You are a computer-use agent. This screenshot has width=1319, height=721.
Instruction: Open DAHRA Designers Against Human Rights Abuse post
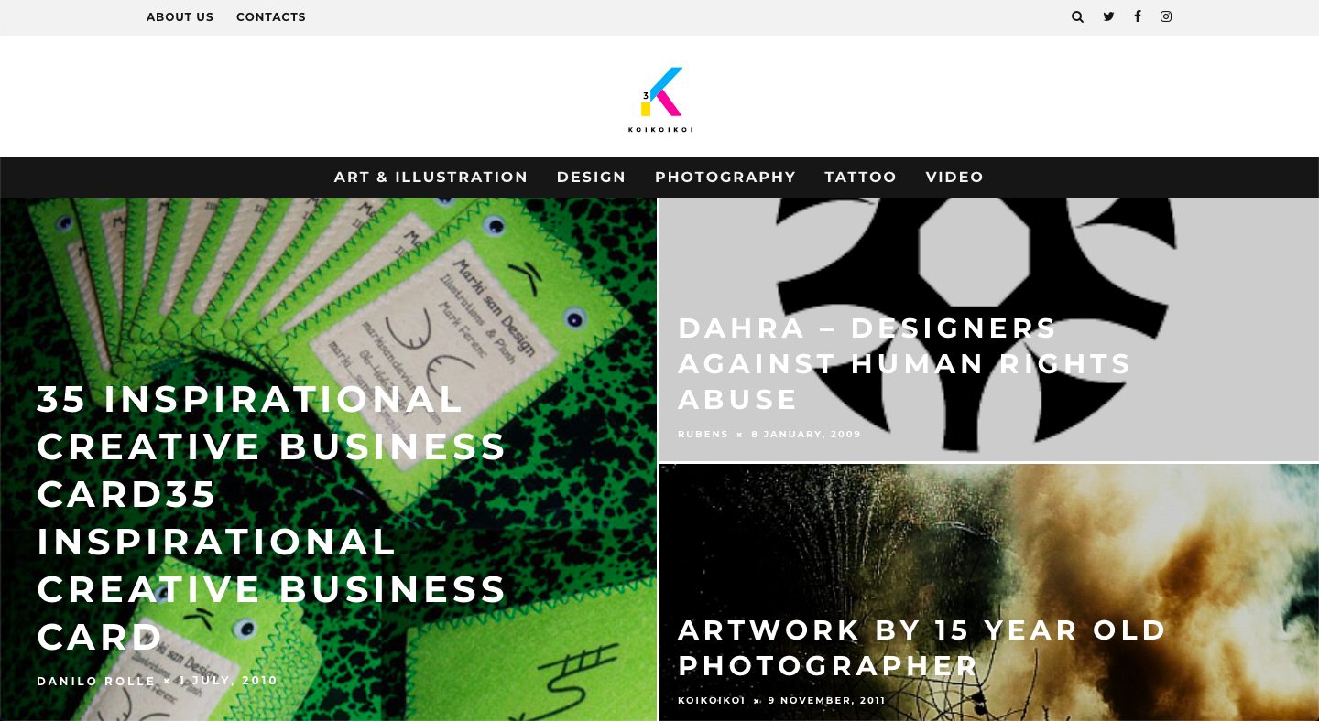click(x=905, y=364)
